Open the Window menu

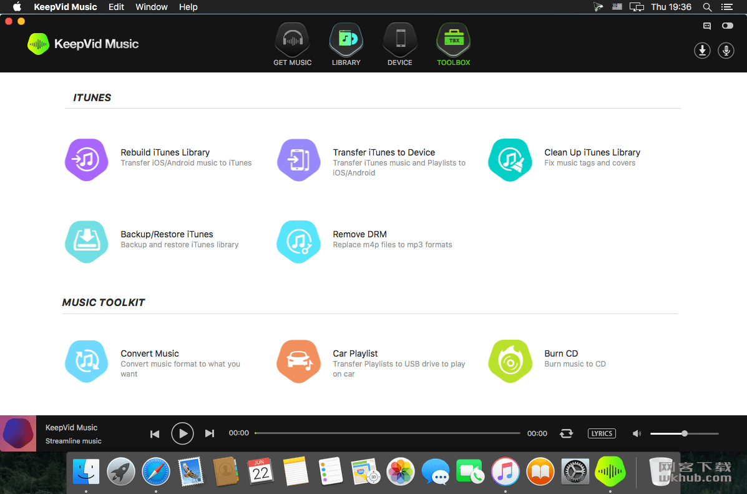point(152,7)
